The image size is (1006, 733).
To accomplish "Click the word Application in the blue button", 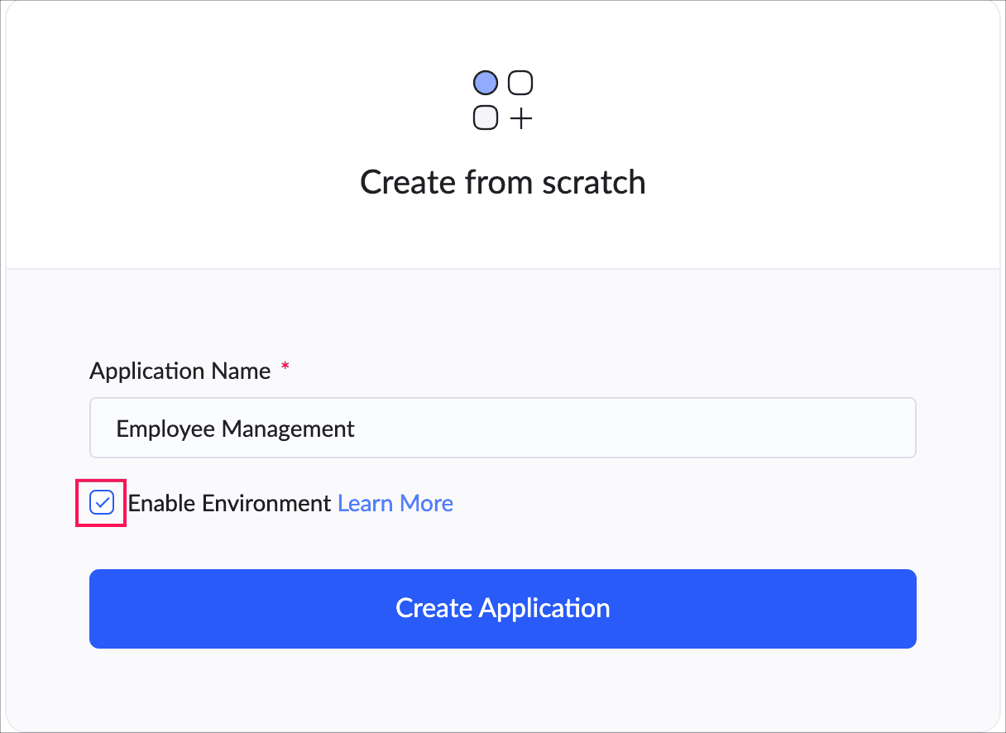I will 544,609.
